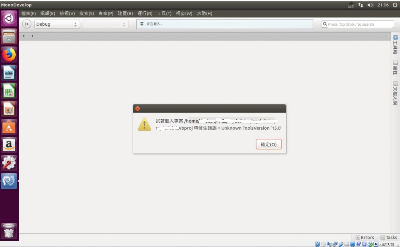Open the Errors pad button
The width and height of the screenshot is (400, 247).
(x=365, y=237)
